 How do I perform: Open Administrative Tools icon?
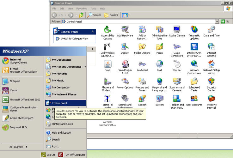pyautogui.click(x=159, y=29)
